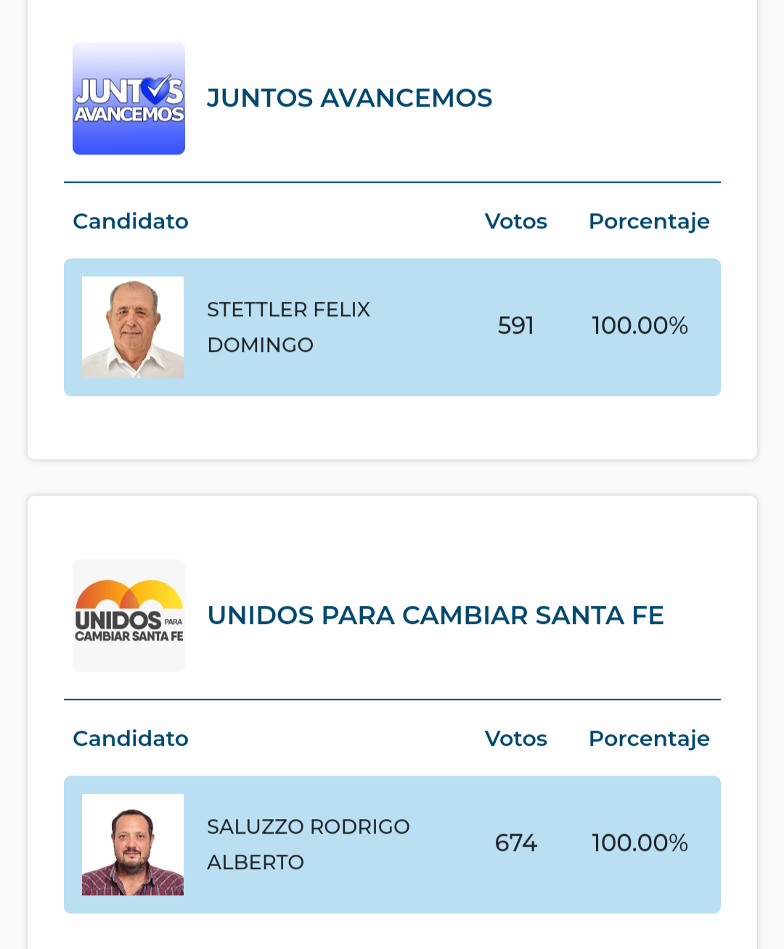
Task: Click the Votos header under Juntos Avancemos
Action: [515, 221]
